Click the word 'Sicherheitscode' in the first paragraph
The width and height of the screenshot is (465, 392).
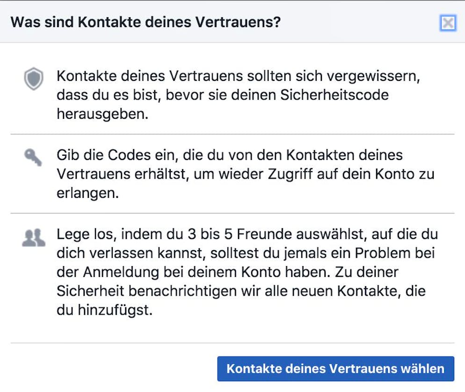point(334,95)
